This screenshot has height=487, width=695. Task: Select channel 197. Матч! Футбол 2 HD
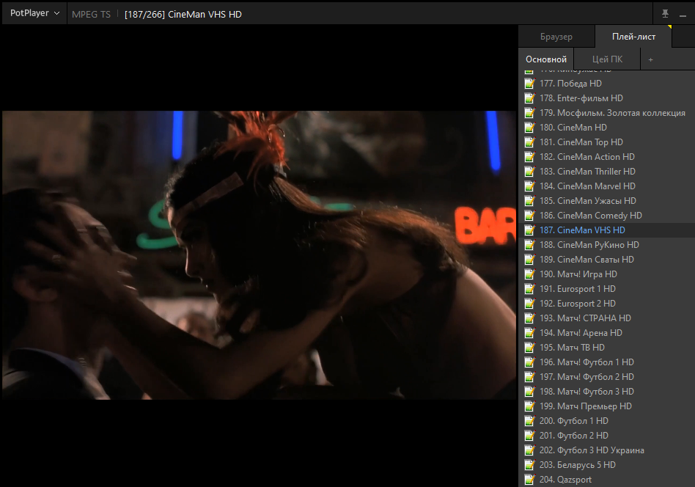pyautogui.click(x=606, y=376)
